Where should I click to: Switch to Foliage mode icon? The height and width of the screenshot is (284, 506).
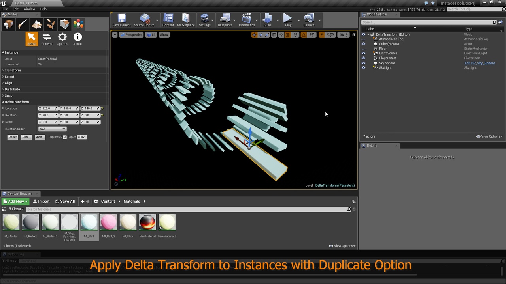(x=51, y=24)
